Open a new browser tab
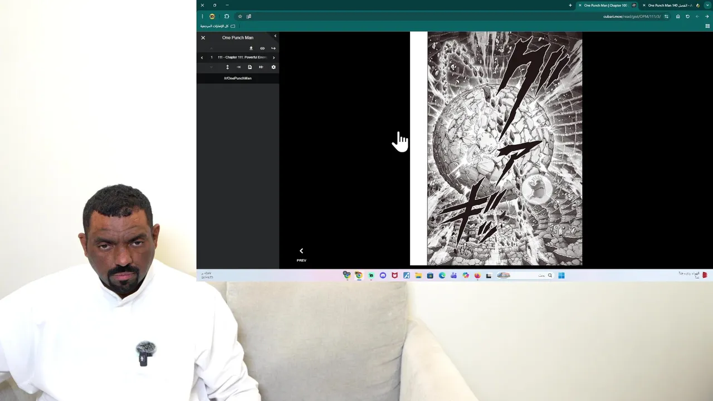Viewport: 713px width, 401px height. point(570,6)
